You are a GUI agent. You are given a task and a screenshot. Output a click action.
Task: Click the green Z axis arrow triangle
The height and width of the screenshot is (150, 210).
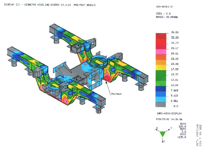tap(163, 134)
